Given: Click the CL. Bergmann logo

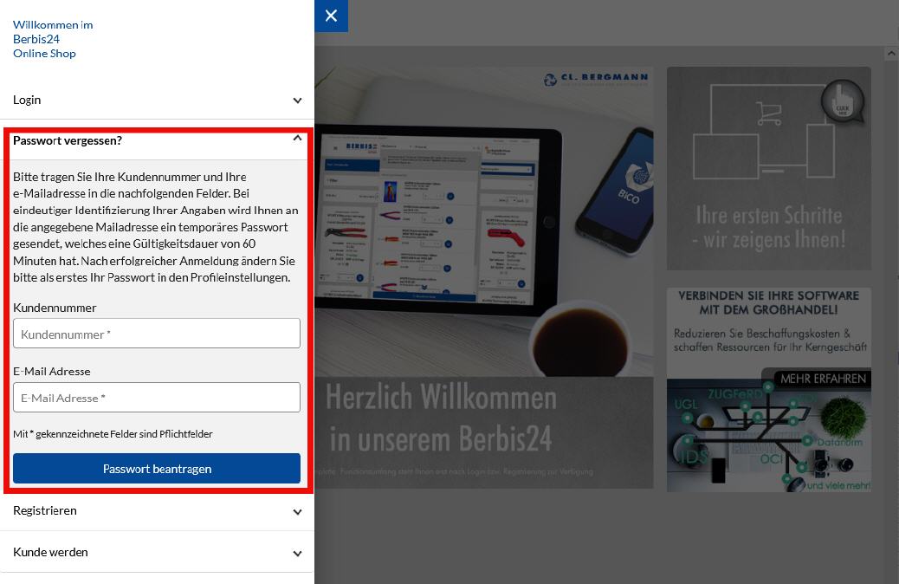Looking at the screenshot, I should coord(596,79).
